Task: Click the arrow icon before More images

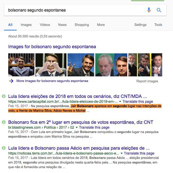Action: pyautogui.click(x=11, y=81)
